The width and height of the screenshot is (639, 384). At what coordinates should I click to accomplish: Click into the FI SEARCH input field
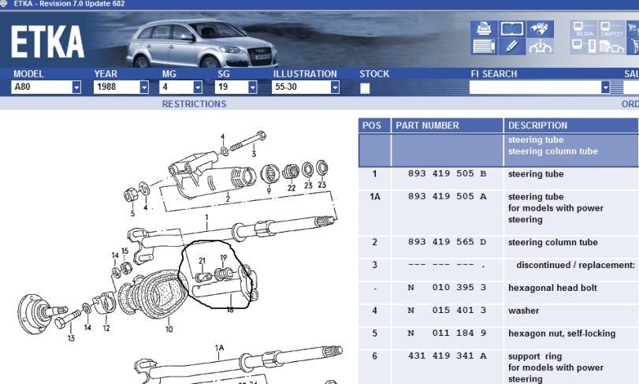pos(535,87)
